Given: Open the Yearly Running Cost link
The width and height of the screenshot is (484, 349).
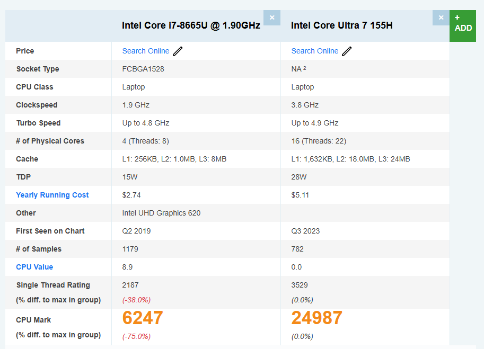Looking at the screenshot, I should click(52, 195).
